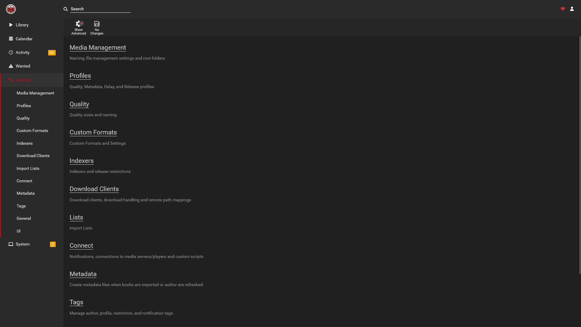Focus the Search input field

coord(100,9)
